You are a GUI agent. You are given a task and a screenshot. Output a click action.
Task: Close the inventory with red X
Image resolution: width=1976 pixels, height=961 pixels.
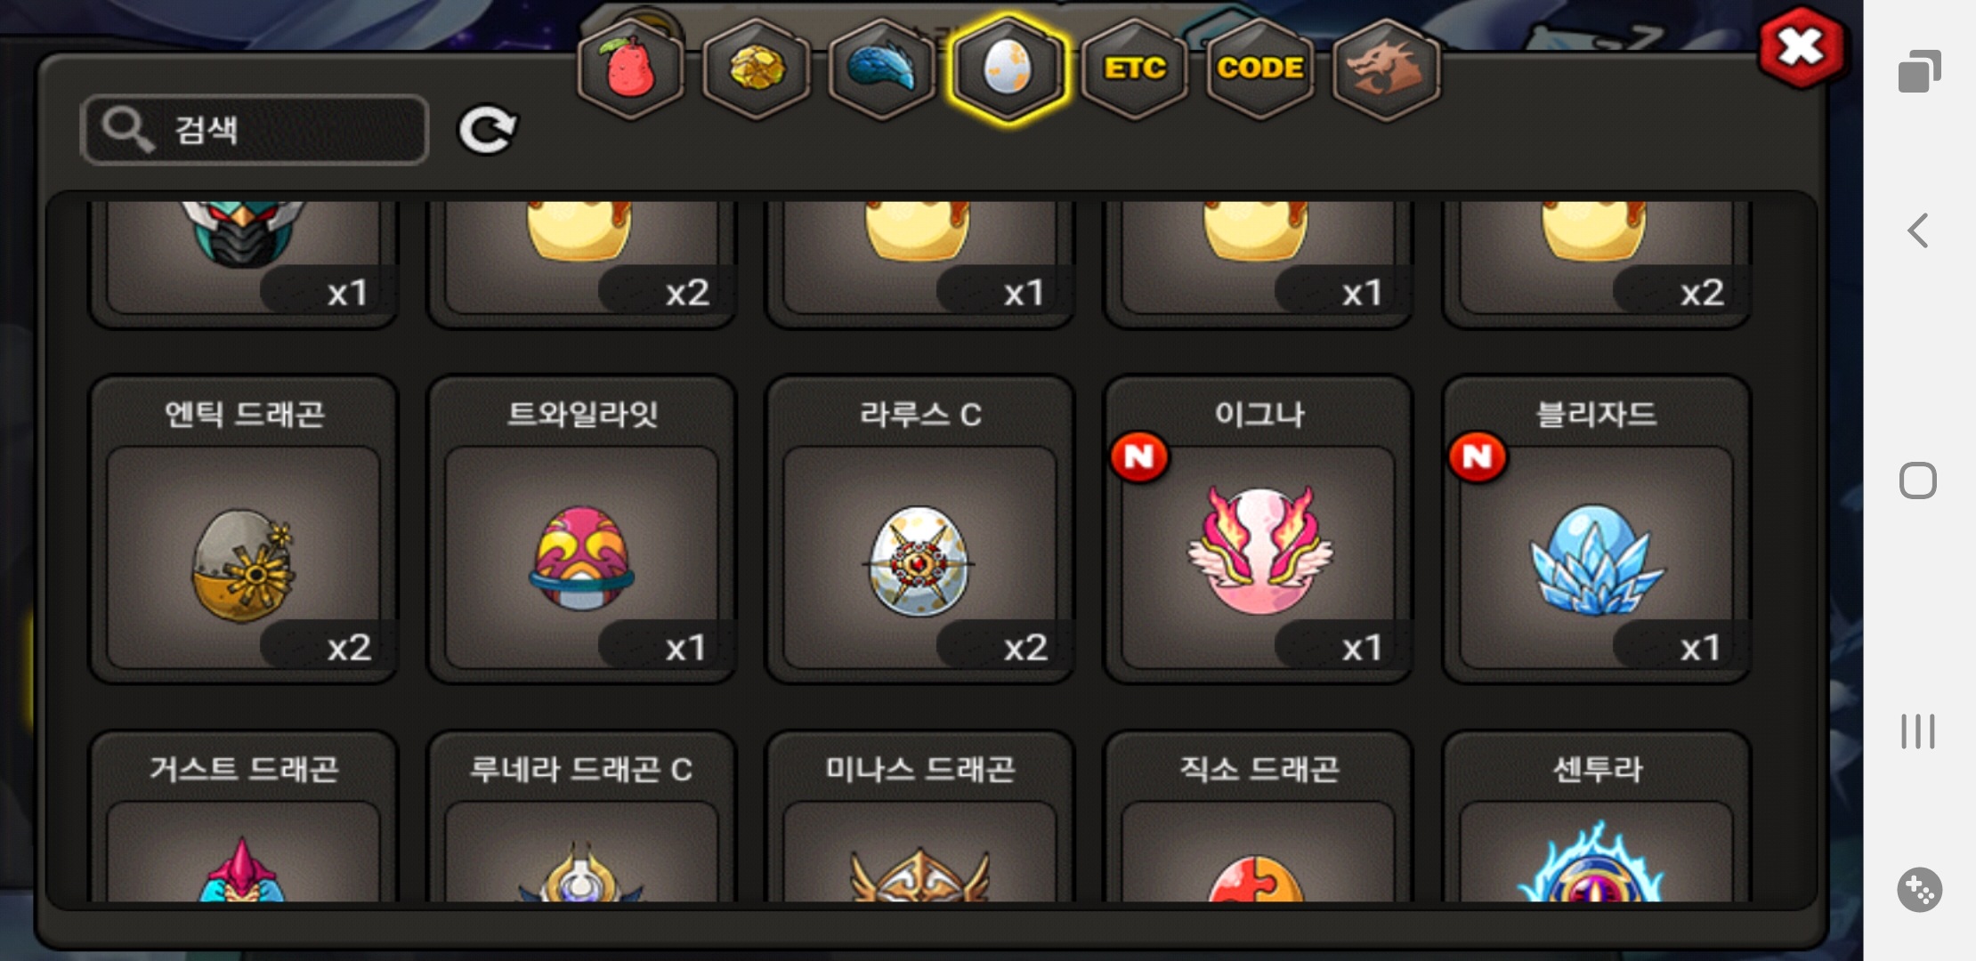pyautogui.click(x=1802, y=47)
